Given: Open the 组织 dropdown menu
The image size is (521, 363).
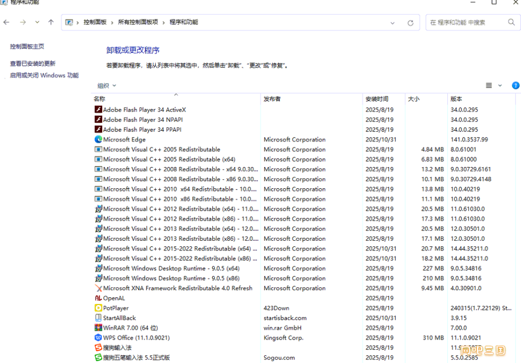Looking at the screenshot, I should (x=107, y=86).
